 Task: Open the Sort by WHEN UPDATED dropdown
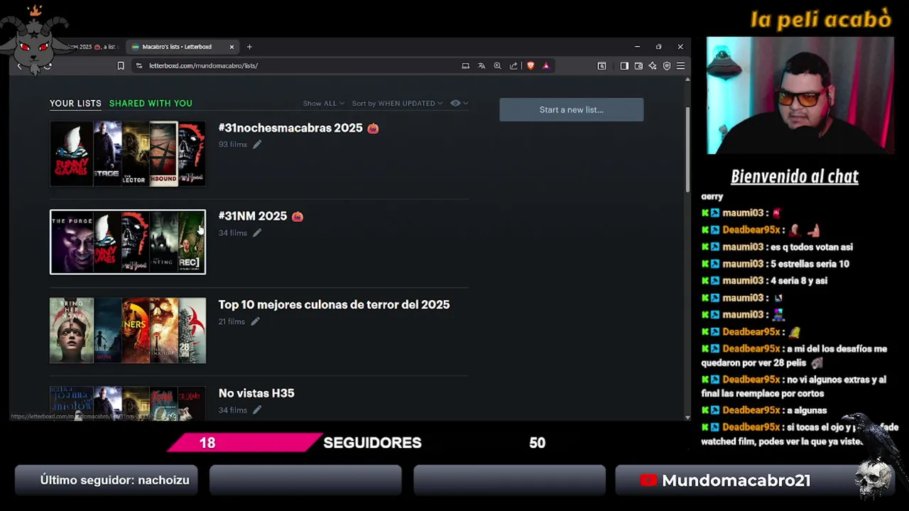pos(397,103)
